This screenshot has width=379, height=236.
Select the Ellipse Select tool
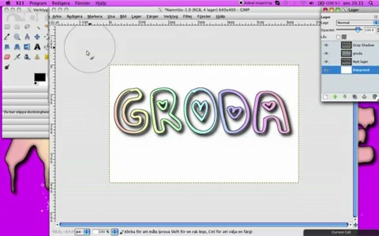pos(17,27)
